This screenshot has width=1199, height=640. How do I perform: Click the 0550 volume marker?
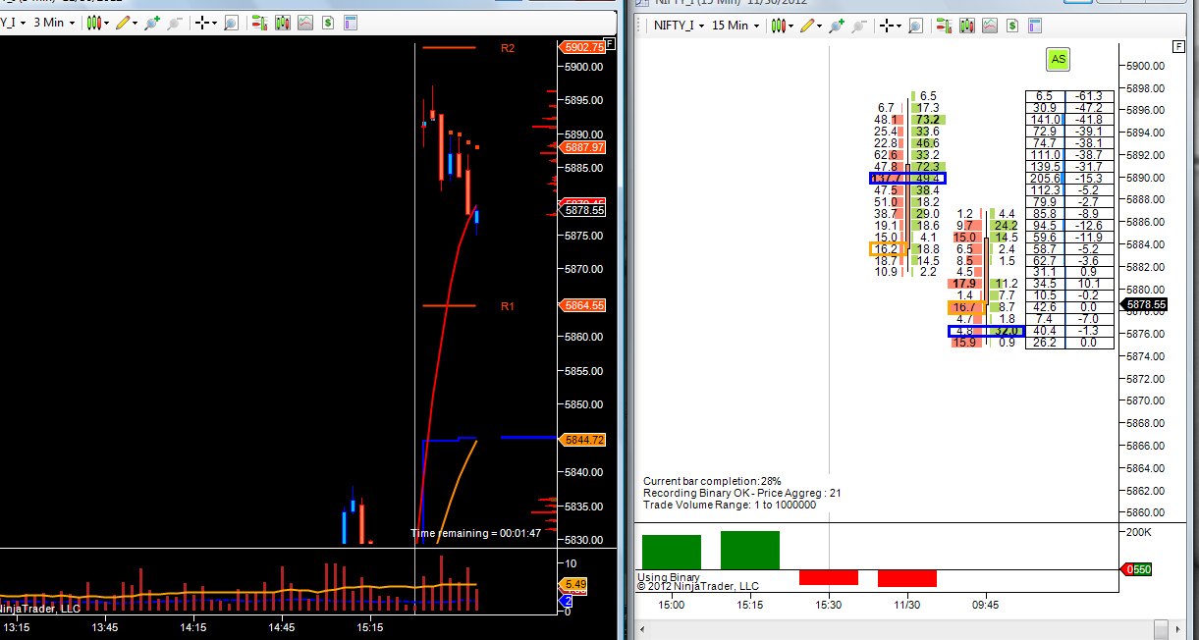pos(1137,569)
